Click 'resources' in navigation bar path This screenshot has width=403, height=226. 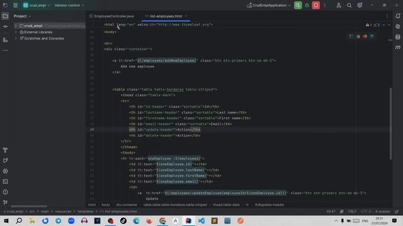point(63,212)
